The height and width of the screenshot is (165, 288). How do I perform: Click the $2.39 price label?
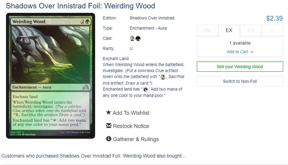click(274, 18)
